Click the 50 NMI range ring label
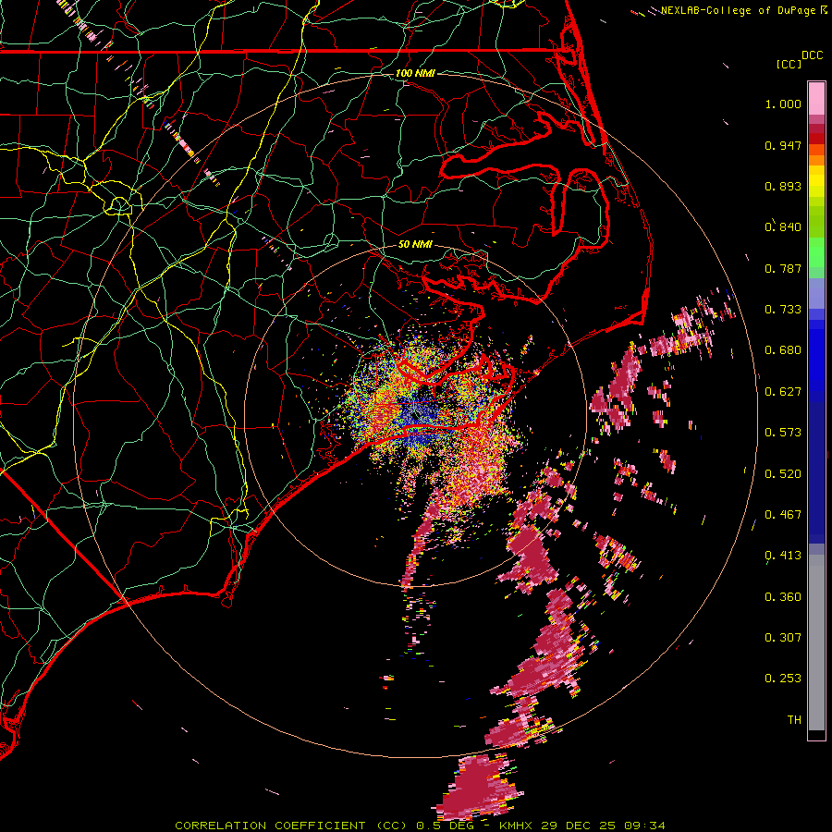Screen dimensions: 832x832 pyautogui.click(x=415, y=244)
